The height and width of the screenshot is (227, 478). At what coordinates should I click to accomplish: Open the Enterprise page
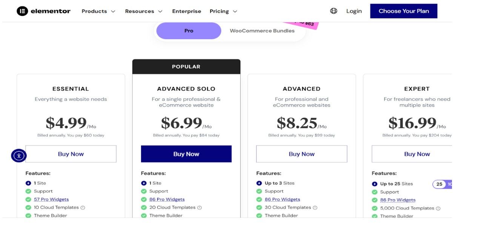coord(186,11)
